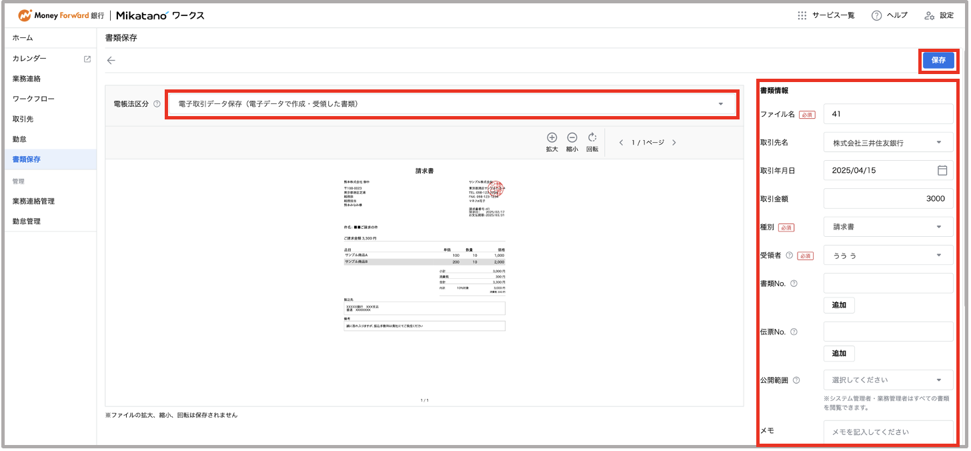The width and height of the screenshot is (971, 451).
Task: Open the 種別 dropdown showing 請求書
Action: coord(888,227)
